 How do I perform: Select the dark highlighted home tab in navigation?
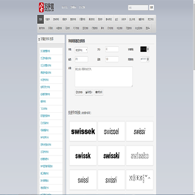[41, 19]
